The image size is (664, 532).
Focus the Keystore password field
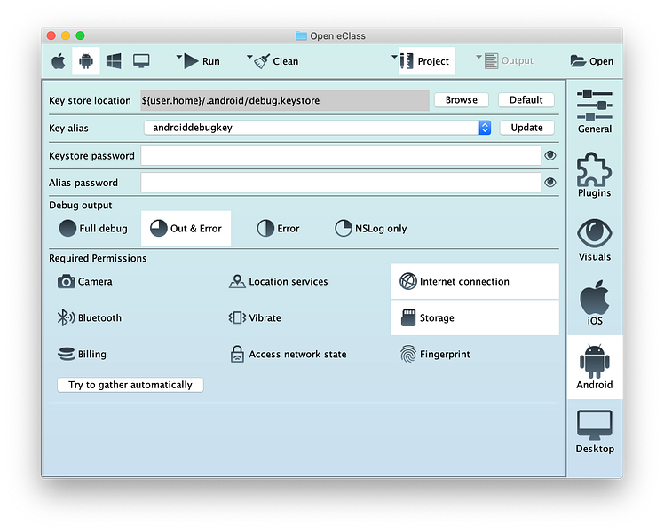(341, 156)
